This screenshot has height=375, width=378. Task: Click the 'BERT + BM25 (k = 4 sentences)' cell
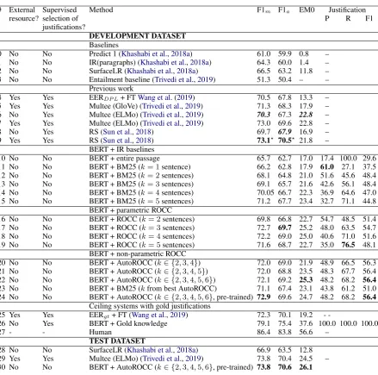tap(141, 193)
